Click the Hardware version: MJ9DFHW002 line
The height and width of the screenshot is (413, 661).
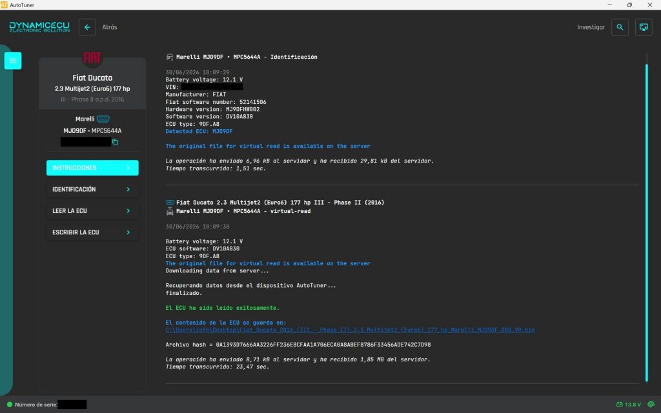[212, 109]
